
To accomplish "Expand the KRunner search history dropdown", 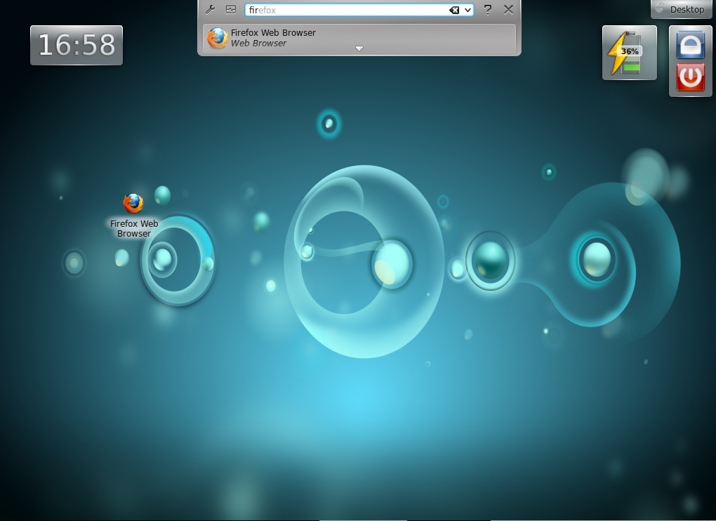I will tap(468, 10).
